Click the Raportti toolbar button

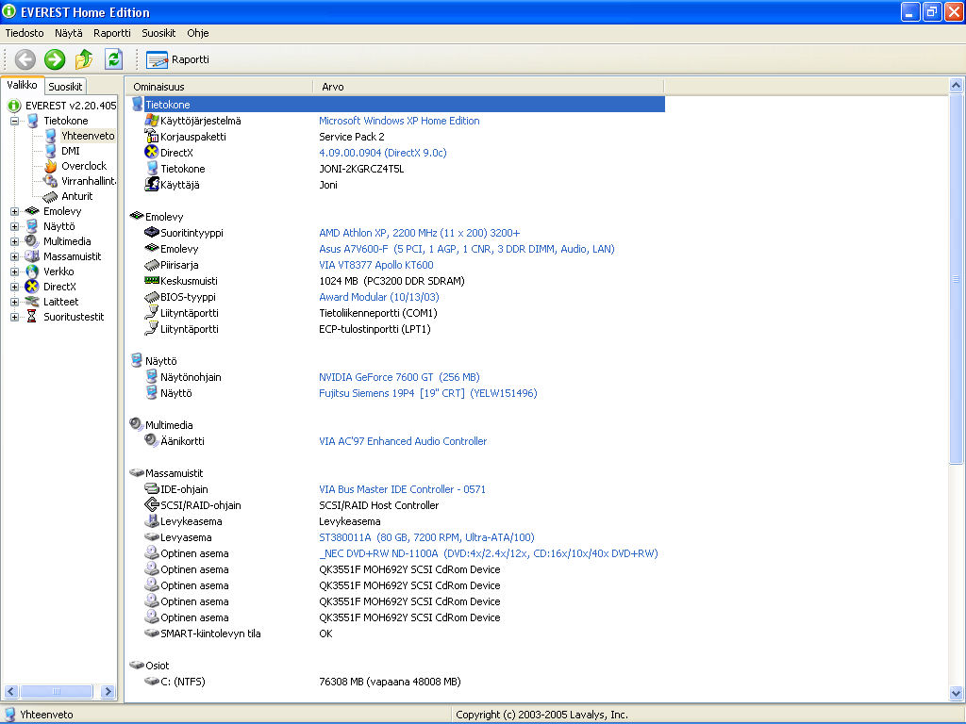tap(178, 59)
